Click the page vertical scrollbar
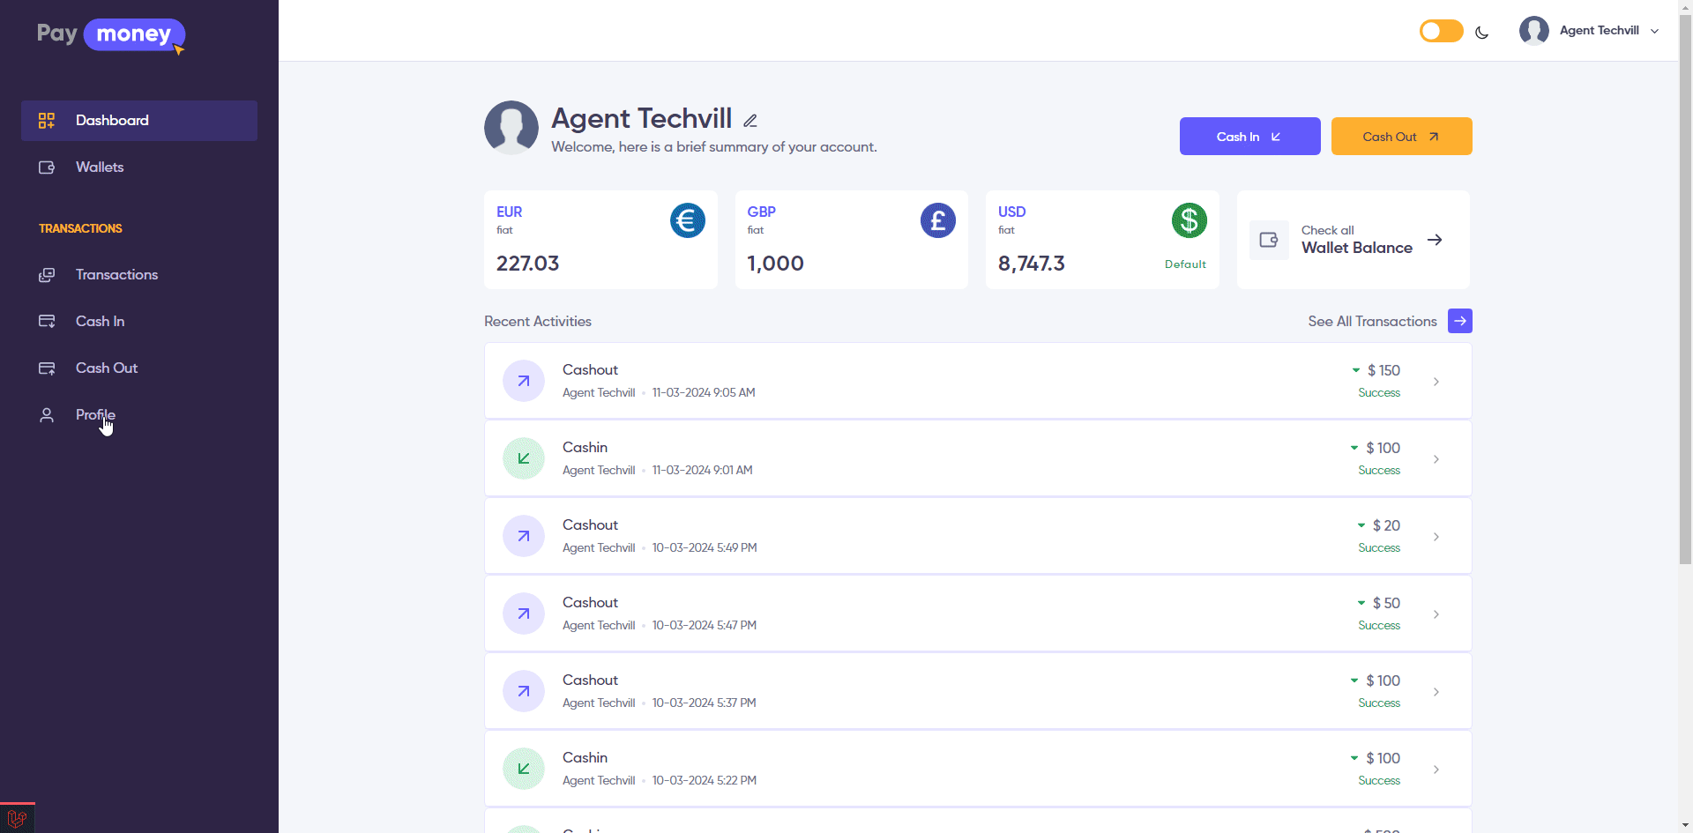Viewport: 1693px width, 833px height. pos(1685,291)
